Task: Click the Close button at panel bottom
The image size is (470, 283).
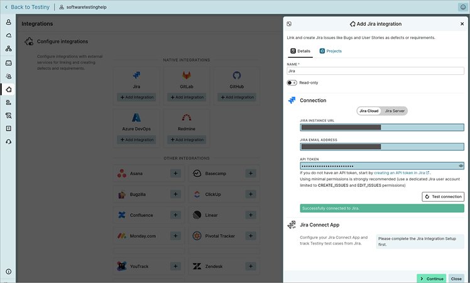Action: point(456,279)
